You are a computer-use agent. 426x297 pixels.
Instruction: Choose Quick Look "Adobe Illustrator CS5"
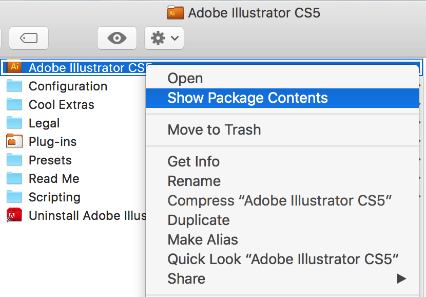(282, 259)
